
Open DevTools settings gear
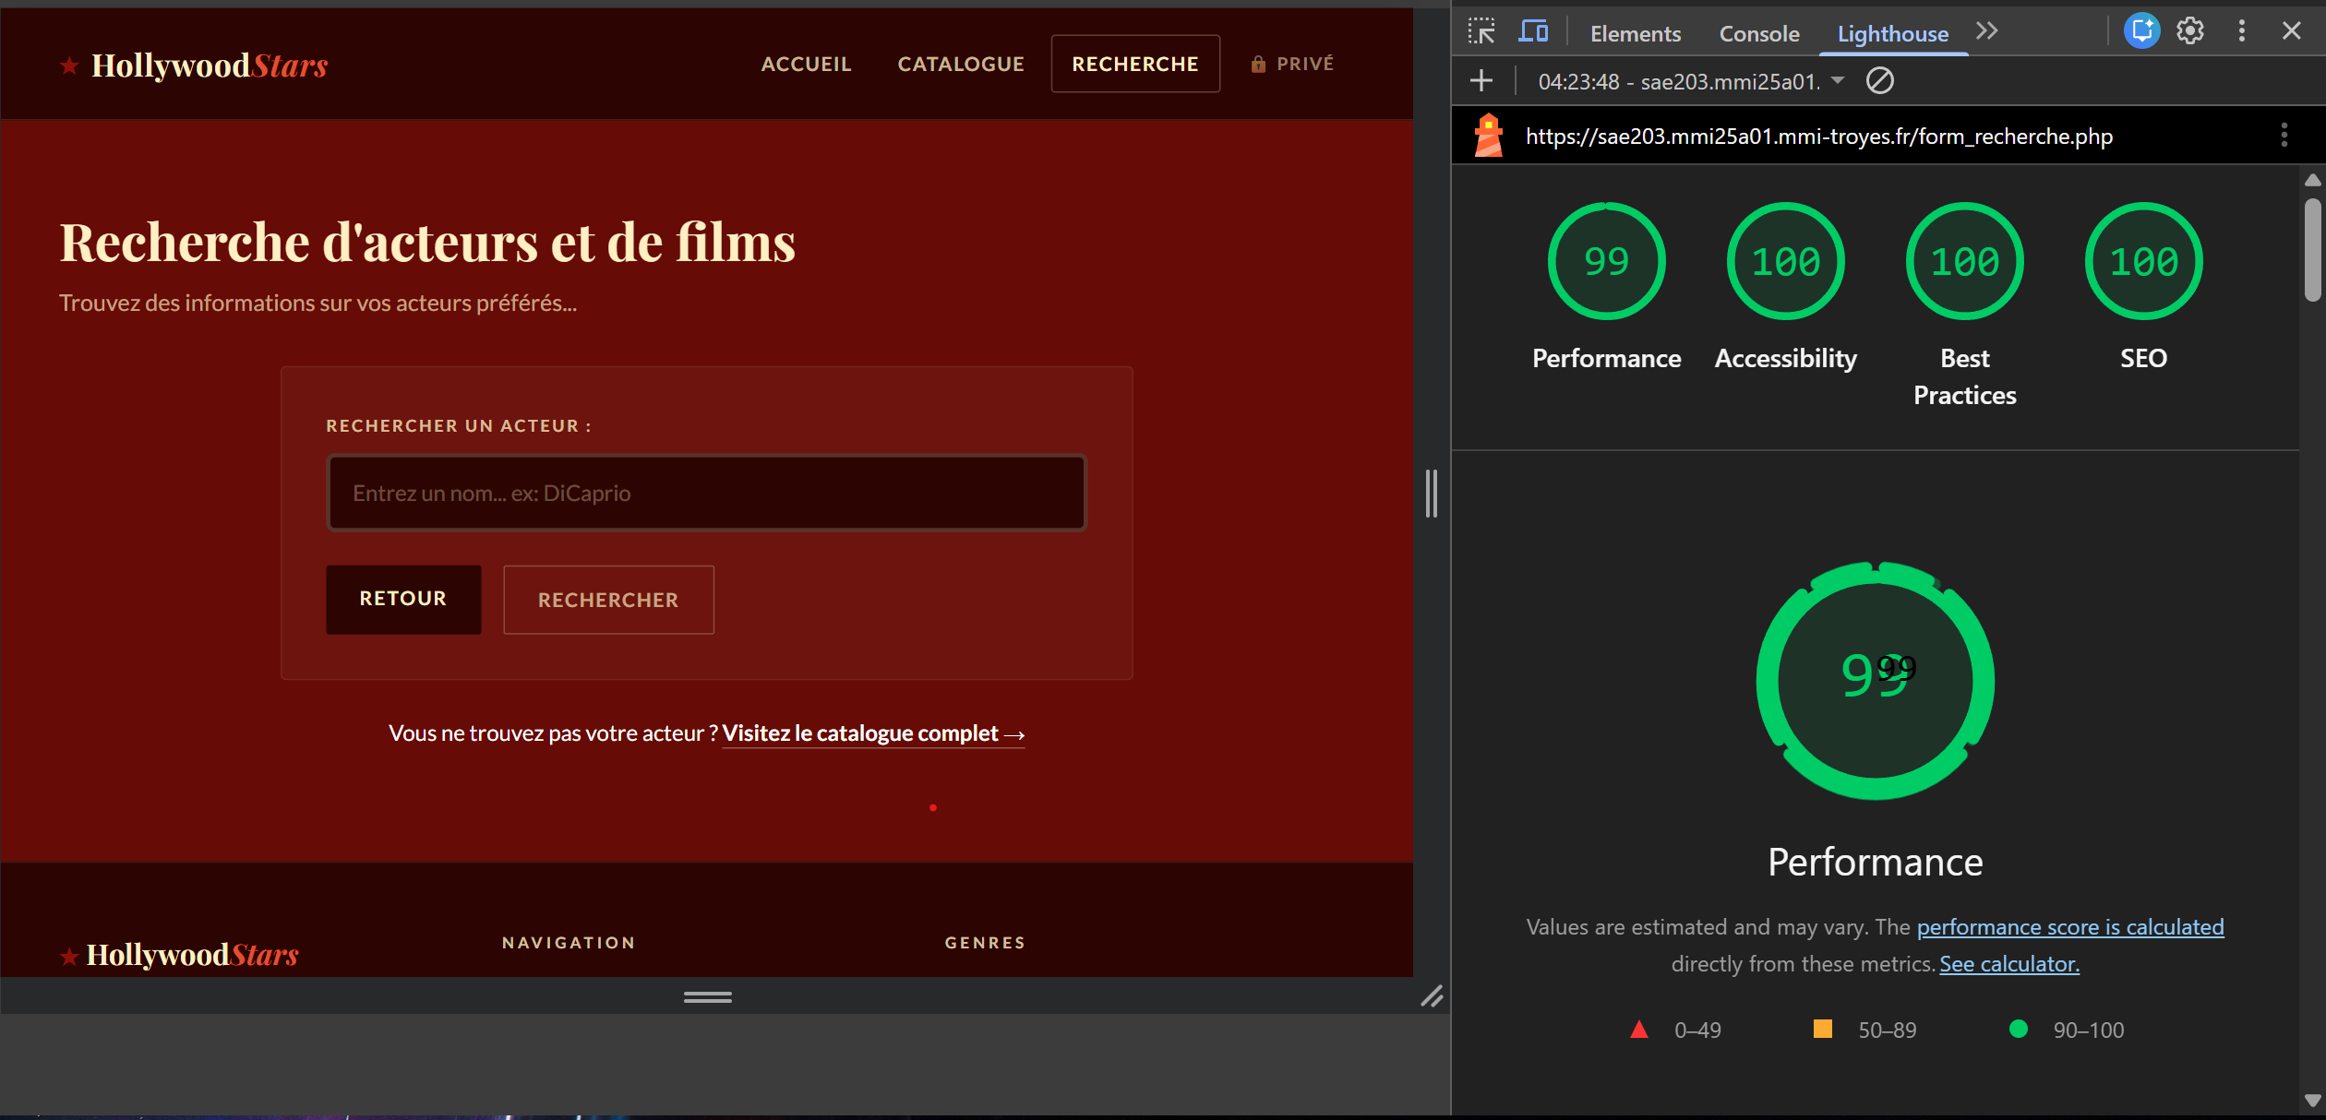pos(2190,31)
